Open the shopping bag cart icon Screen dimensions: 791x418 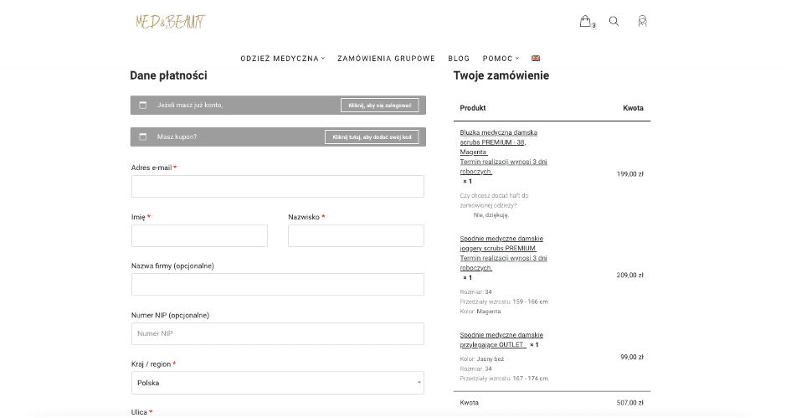click(586, 22)
